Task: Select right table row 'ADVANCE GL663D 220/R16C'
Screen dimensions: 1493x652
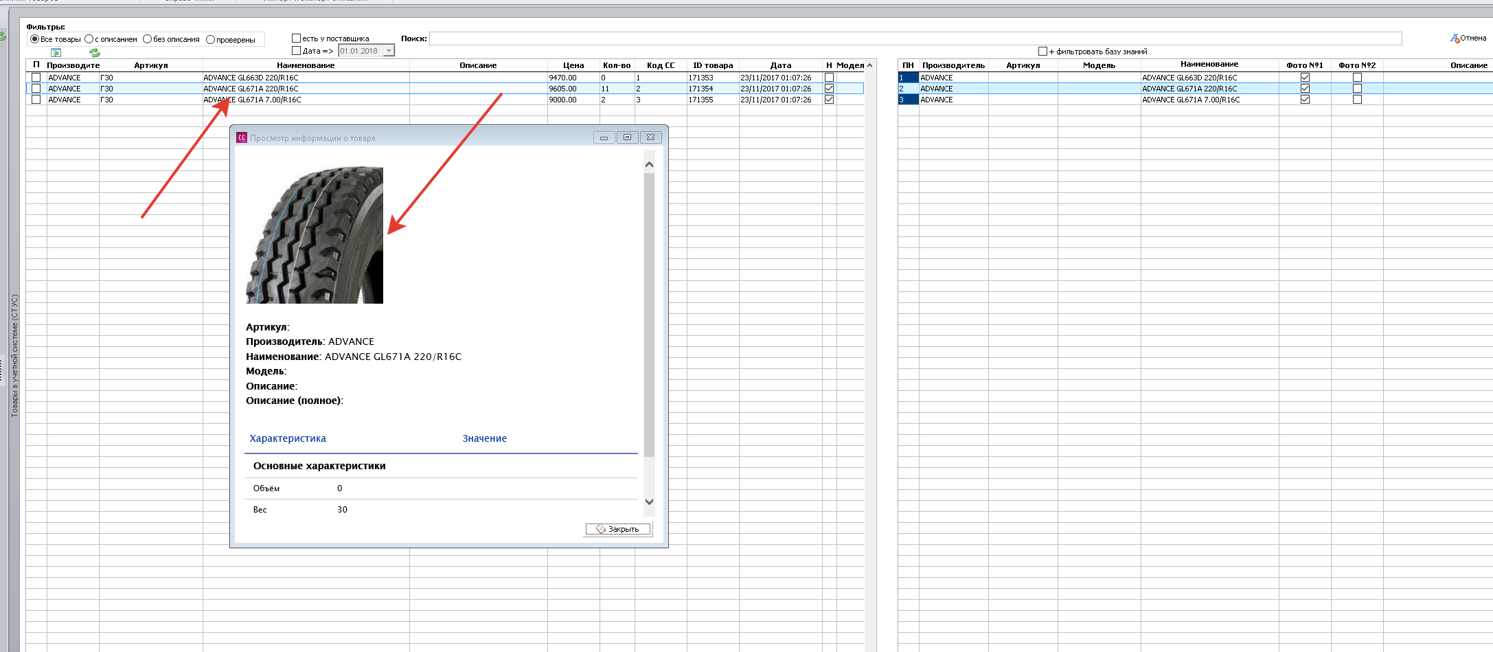Action: point(1195,78)
